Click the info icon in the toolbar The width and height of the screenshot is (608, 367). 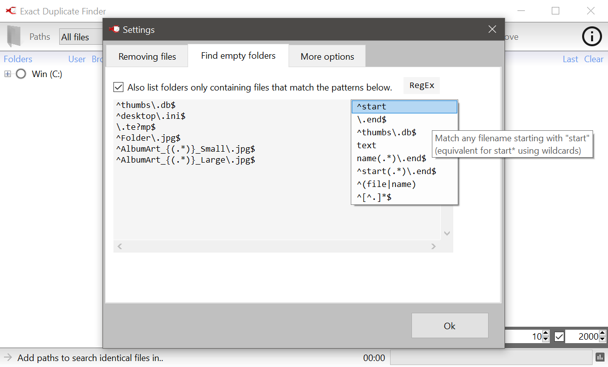tap(592, 36)
